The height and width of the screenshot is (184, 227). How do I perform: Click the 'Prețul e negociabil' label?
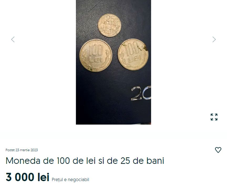pos(70,180)
